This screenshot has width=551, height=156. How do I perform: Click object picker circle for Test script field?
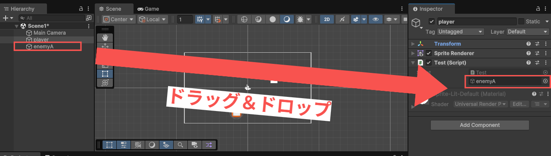545,72
